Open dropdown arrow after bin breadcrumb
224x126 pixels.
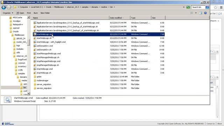(x=114, y=7)
